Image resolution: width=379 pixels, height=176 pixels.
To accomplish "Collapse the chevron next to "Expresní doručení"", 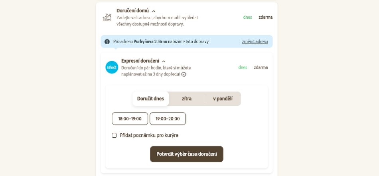I will pyautogui.click(x=164, y=61).
